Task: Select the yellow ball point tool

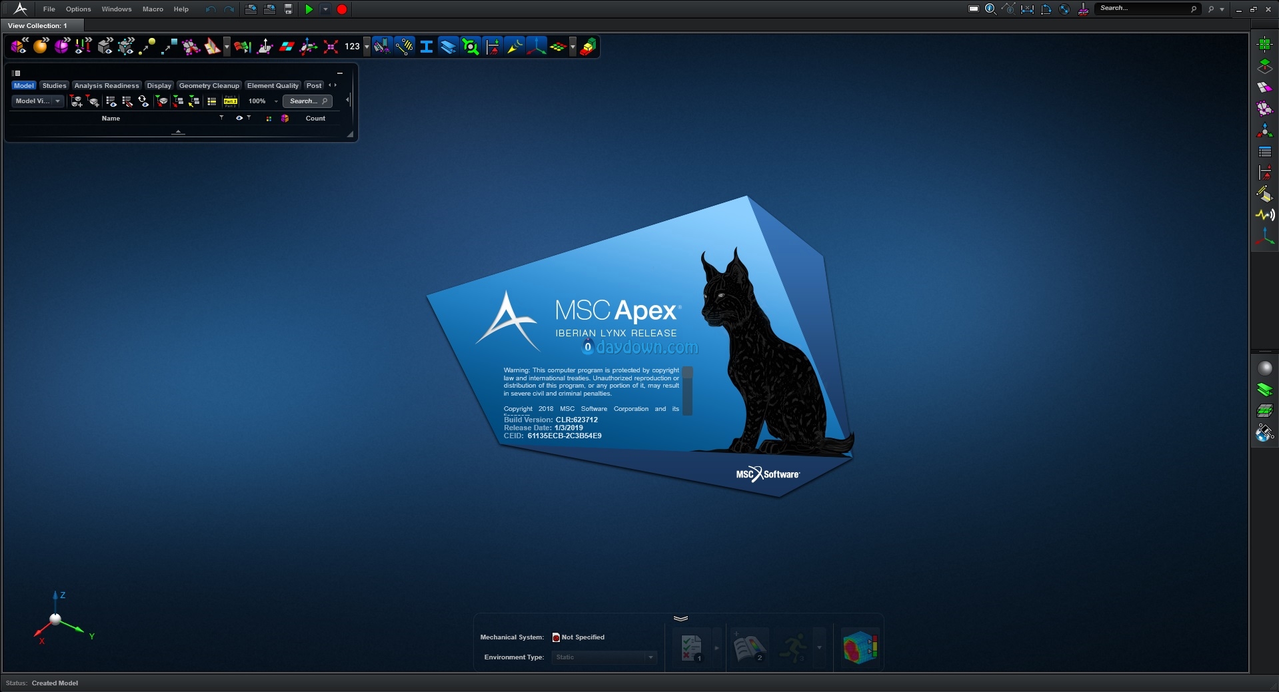Action: (x=147, y=46)
